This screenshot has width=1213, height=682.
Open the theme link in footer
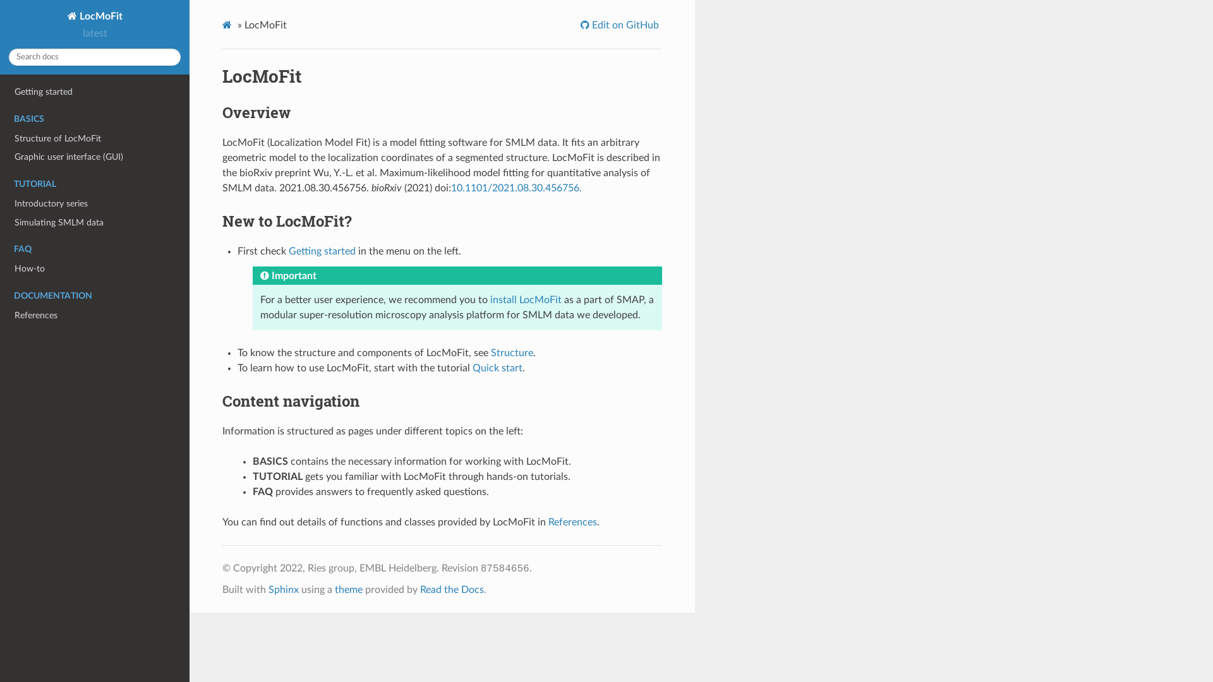[349, 590]
